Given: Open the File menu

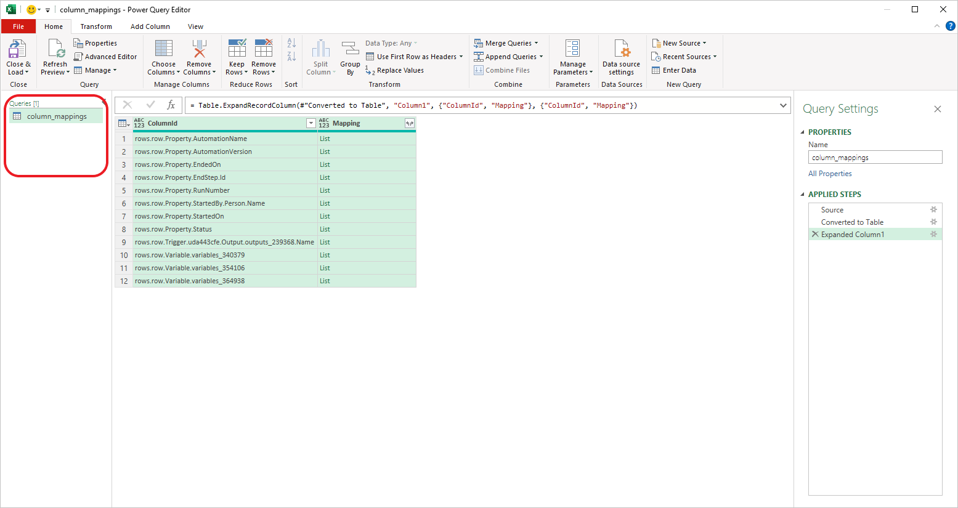Looking at the screenshot, I should (18, 26).
